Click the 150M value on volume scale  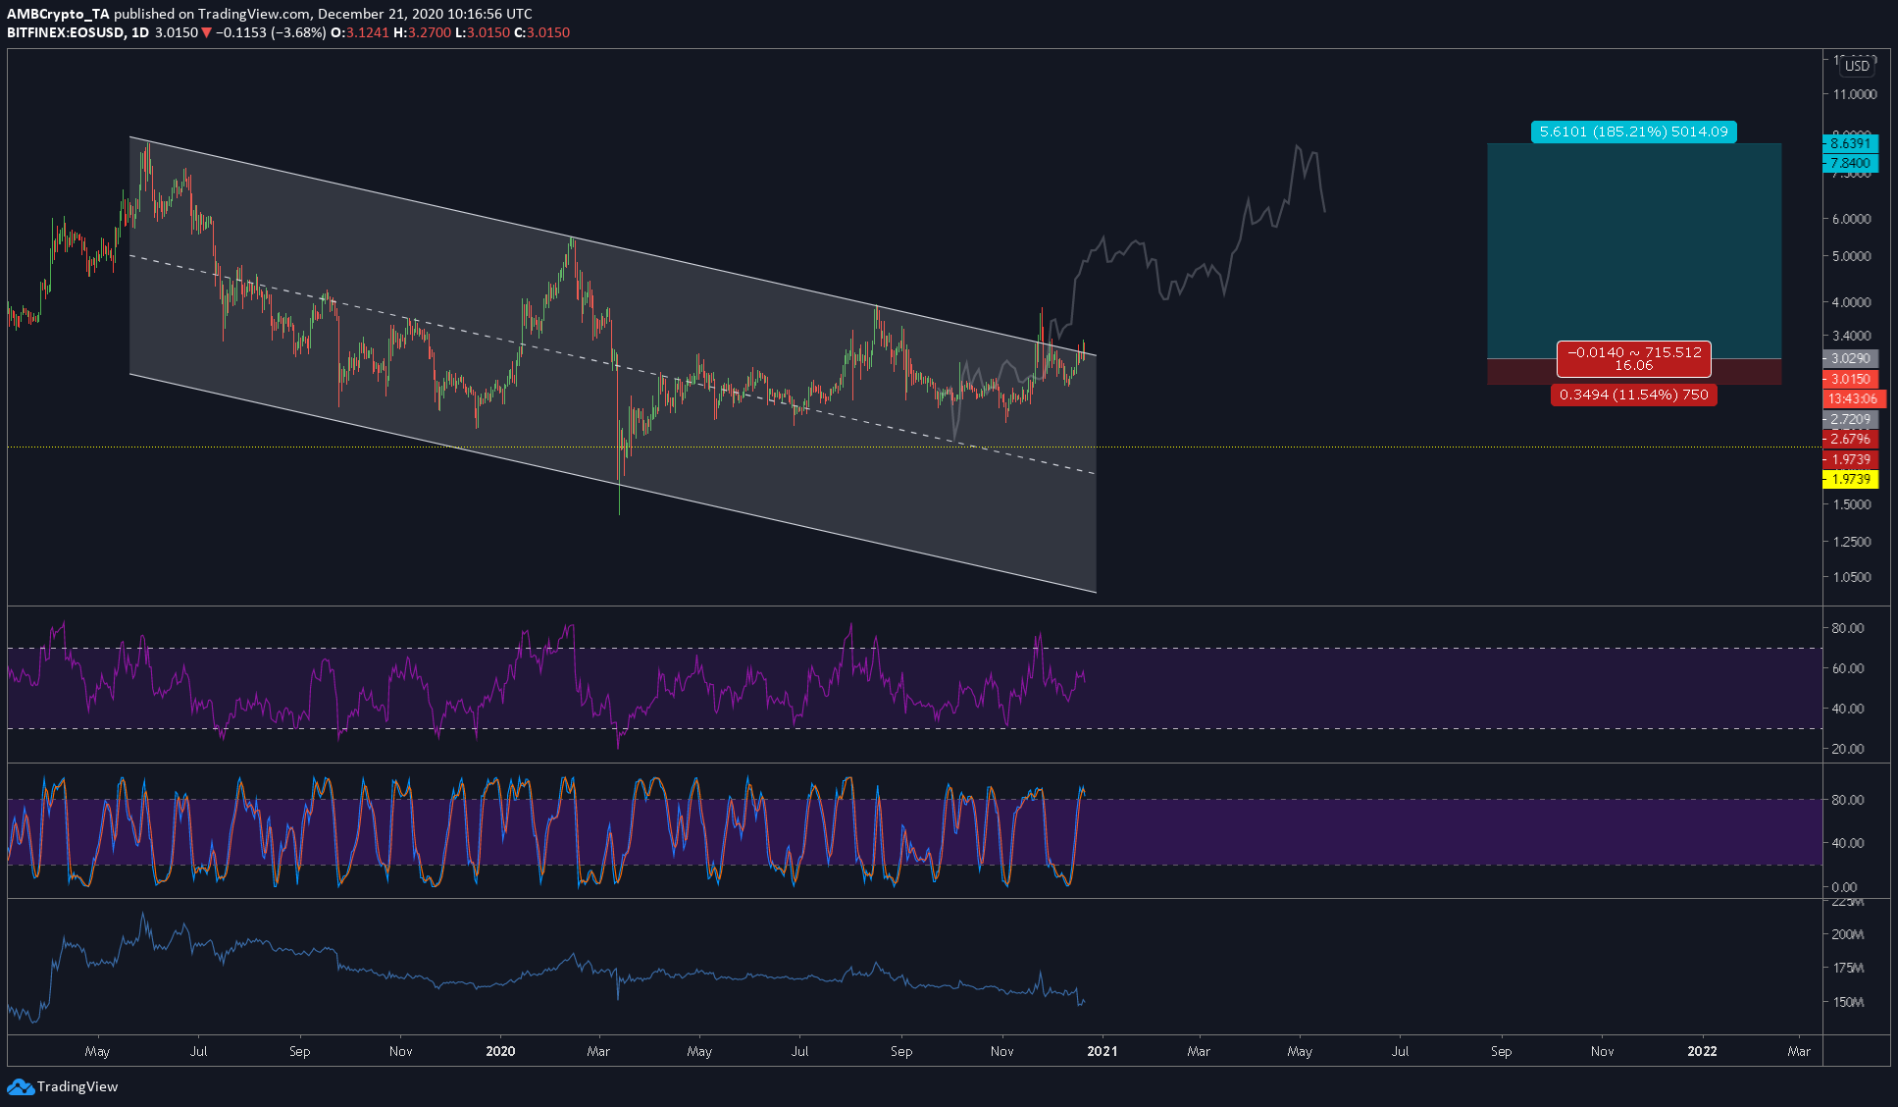1848,1002
